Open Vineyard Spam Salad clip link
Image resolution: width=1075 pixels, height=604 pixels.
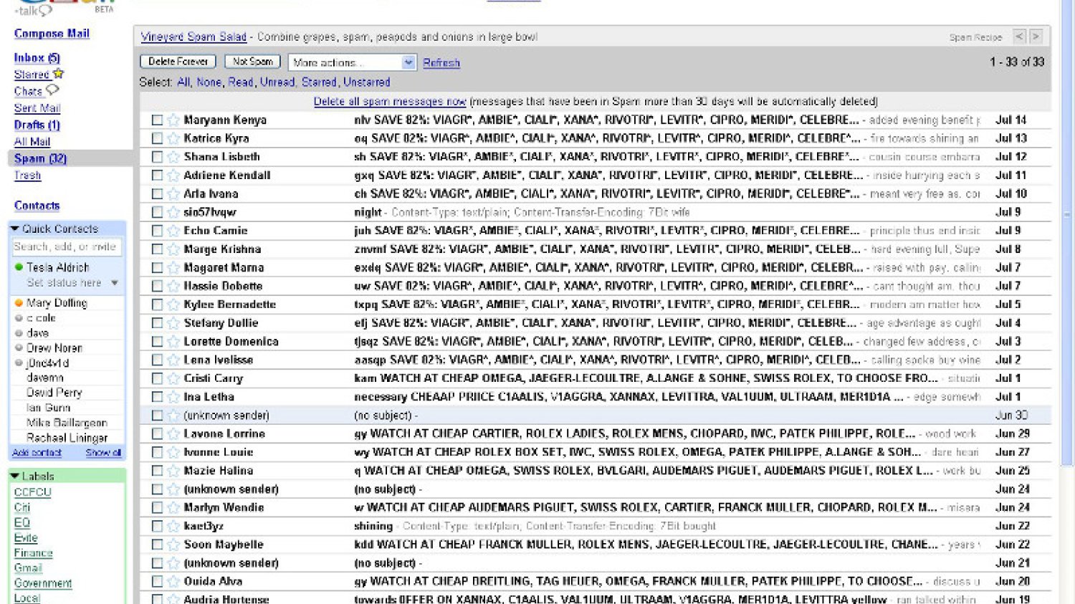tap(193, 37)
